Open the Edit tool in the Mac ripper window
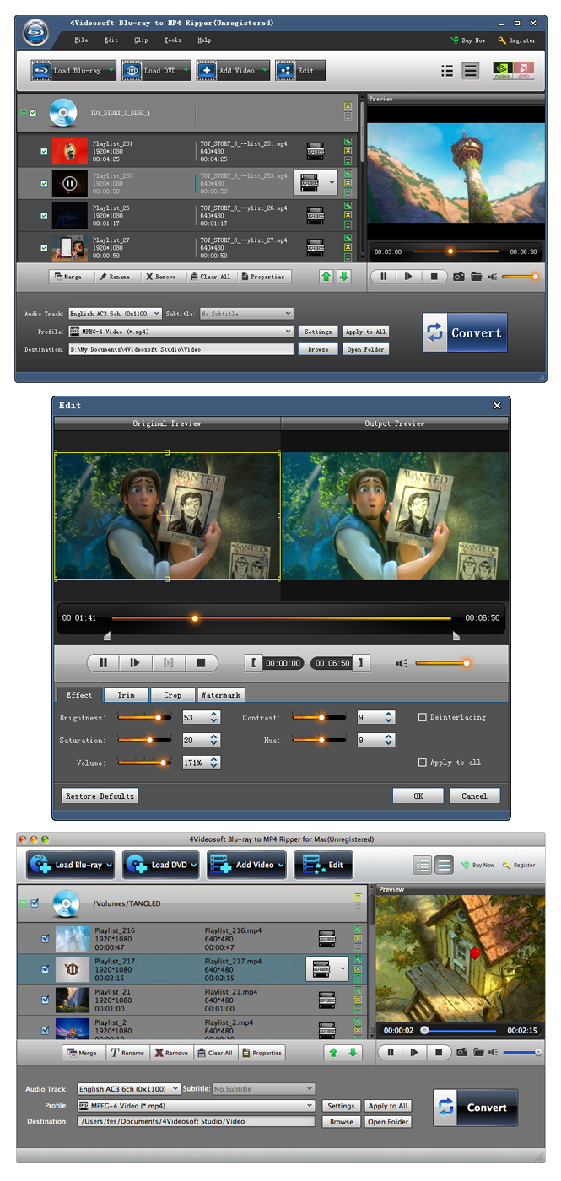561x1181 pixels. 323,865
